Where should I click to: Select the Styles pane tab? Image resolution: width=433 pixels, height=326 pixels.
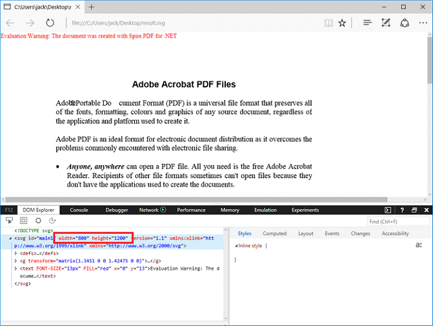(245, 234)
